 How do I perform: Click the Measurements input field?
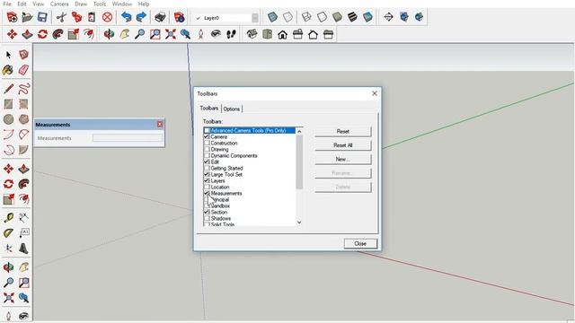point(128,138)
